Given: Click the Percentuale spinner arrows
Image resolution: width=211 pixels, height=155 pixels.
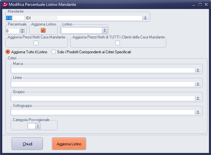Looking at the screenshot, I should (x=22, y=31).
